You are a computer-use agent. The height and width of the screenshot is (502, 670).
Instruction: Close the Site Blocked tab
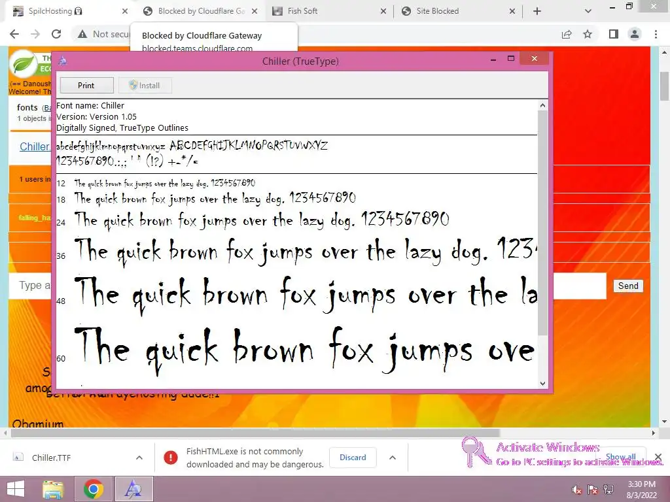pyautogui.click(x=512, y=12)
